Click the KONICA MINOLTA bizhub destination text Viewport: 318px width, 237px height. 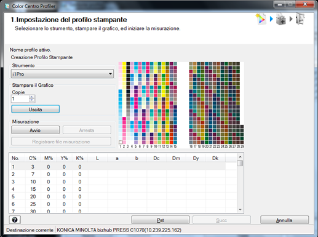(119, 230)
